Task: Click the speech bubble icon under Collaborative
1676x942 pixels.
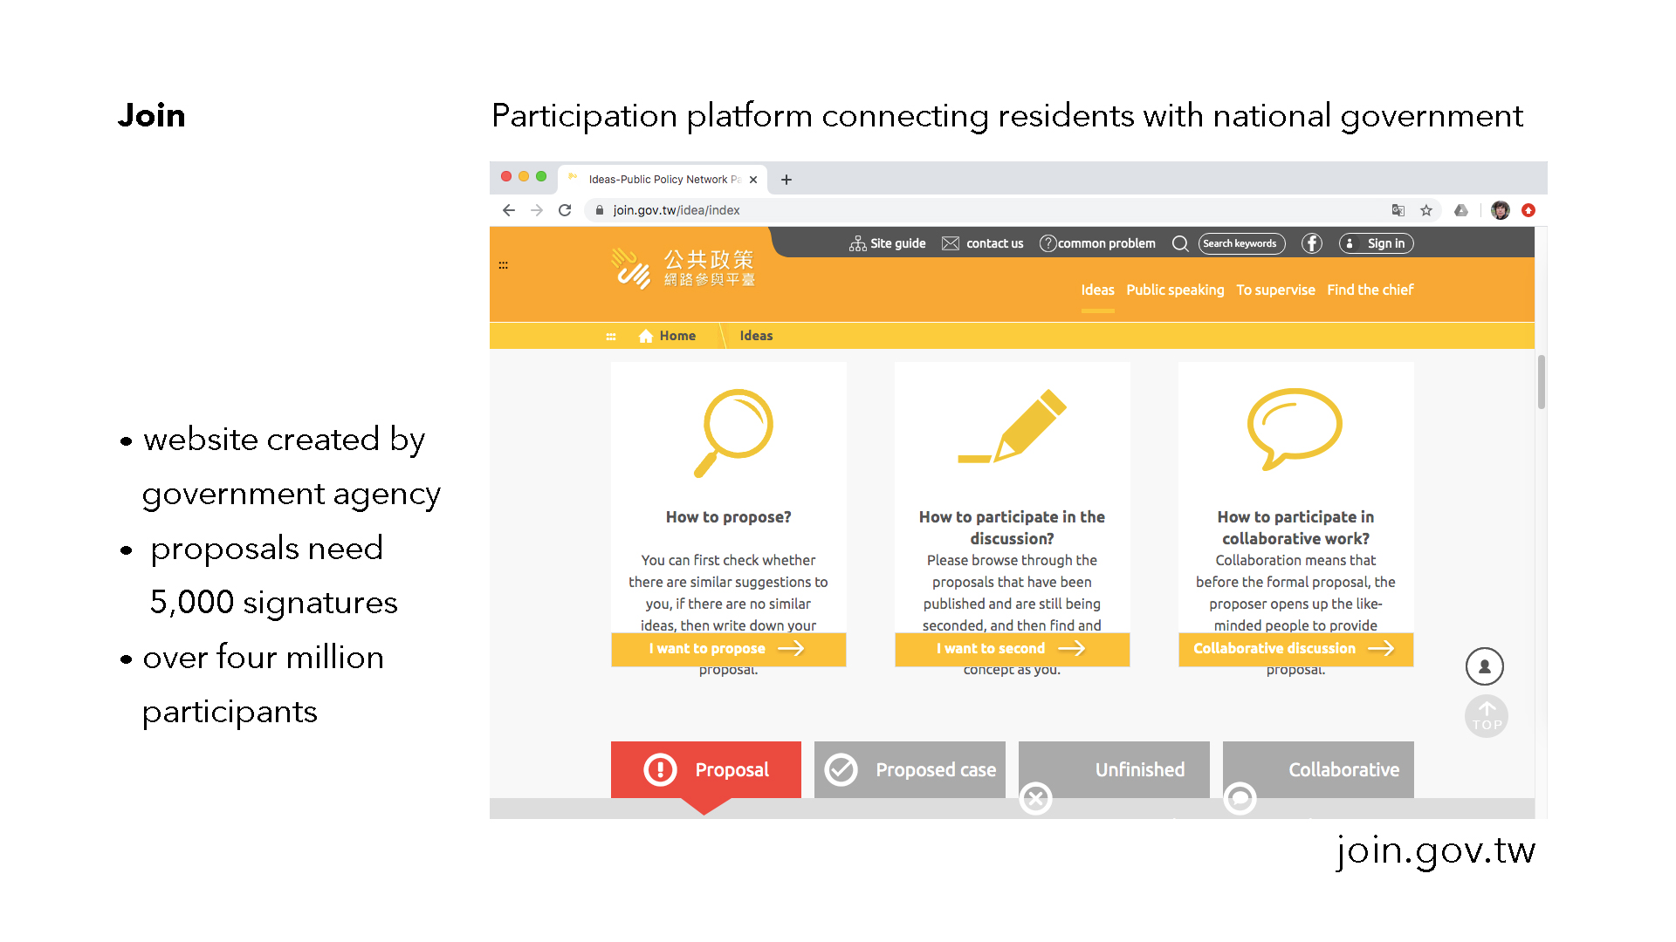Action: pos(1240,798)
